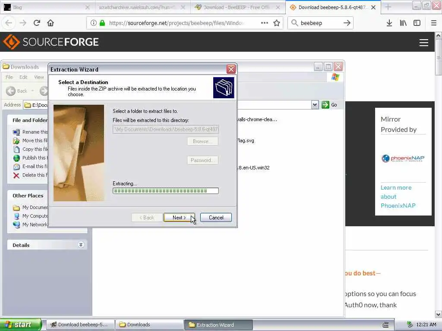Click My Computer in Other Places
This screenshot has width=442, height=331.
click(35, 216)
